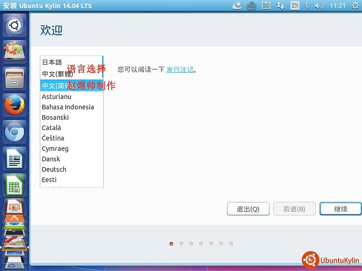Open the sound volume indicator

[319, 5]
